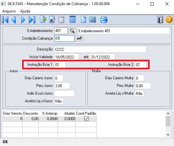Open the Estabelecimento search lookup
The height and width of the screenshot is (146, 174).
point(72,31)
